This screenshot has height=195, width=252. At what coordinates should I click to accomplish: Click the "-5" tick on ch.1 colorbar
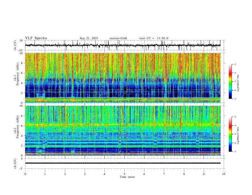[x=235, y=82]
